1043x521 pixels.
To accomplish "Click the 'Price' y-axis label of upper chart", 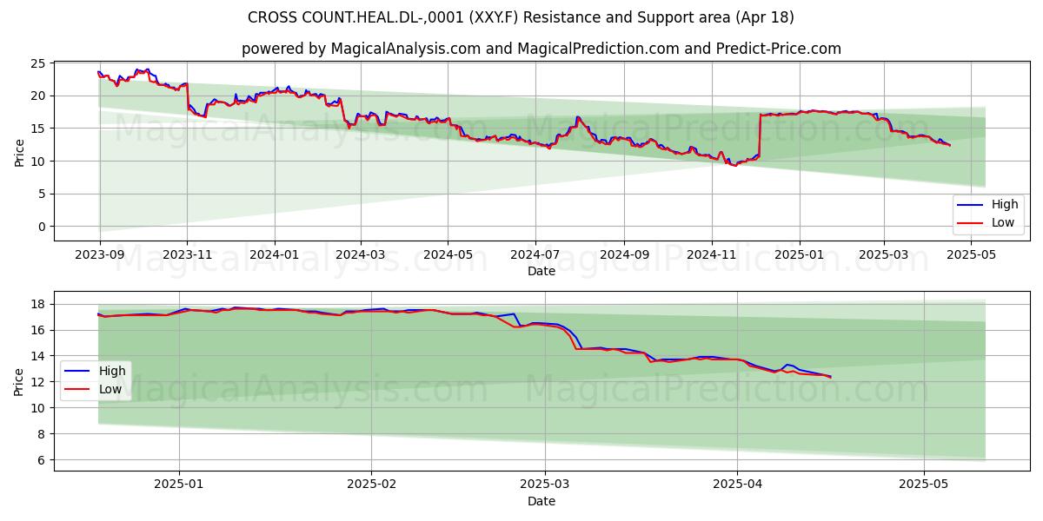I will tap(19, 151).
